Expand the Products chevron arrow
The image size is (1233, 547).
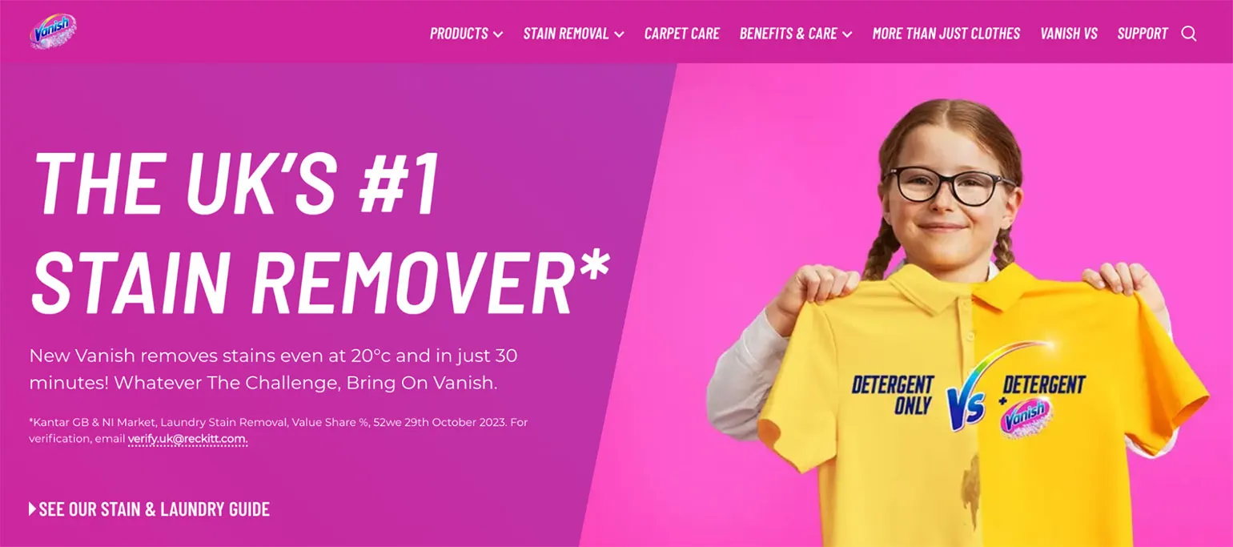[498, 34]
